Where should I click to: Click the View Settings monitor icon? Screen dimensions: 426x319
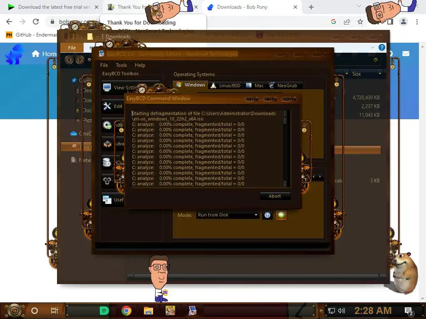[107, 87]
